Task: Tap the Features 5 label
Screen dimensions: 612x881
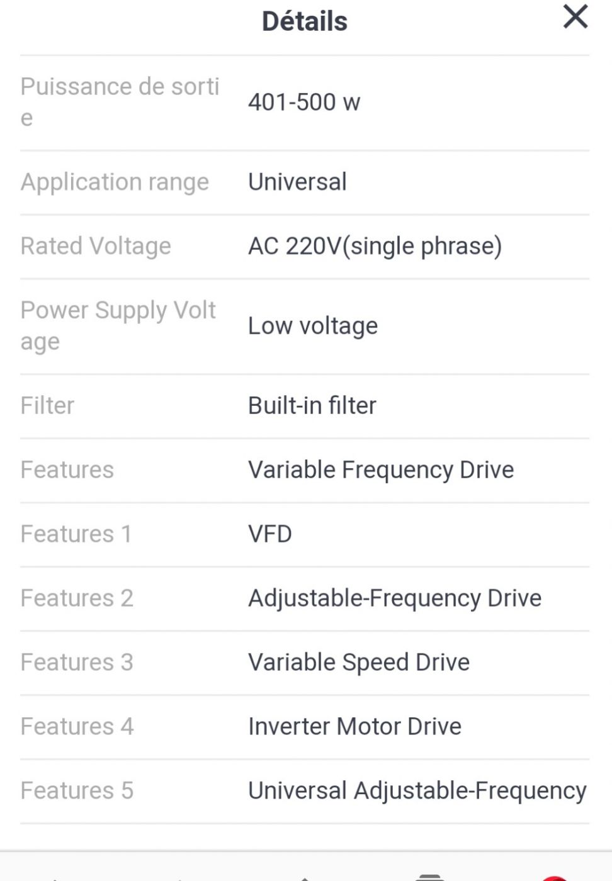Action: click(x=77, y=791)
